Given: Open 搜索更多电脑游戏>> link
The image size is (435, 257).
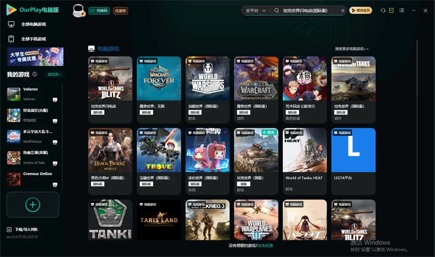Looking at the screenshot, I should click(x=351, y=49).
